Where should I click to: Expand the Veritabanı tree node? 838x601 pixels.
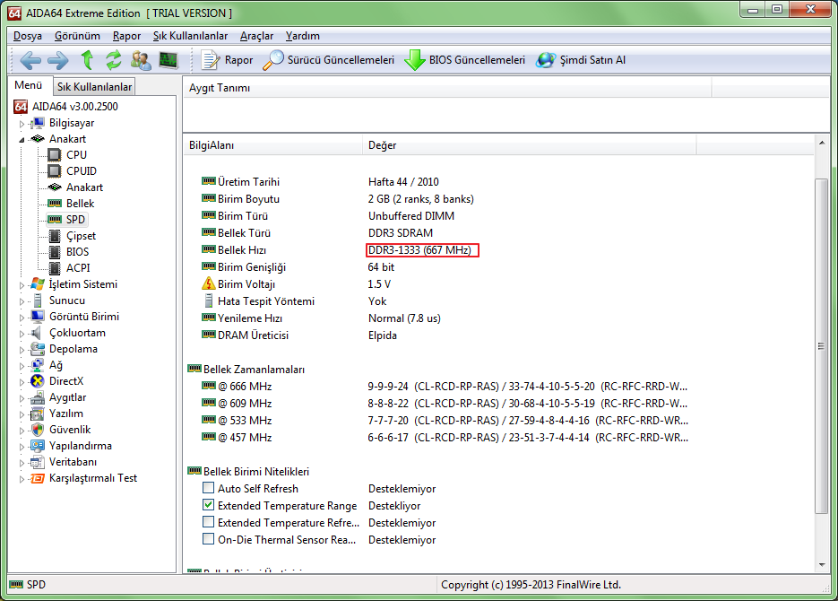[x=22, y=463]
